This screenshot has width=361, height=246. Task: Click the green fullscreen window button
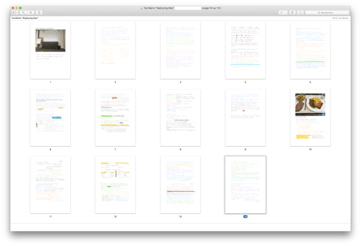point(20,8)
